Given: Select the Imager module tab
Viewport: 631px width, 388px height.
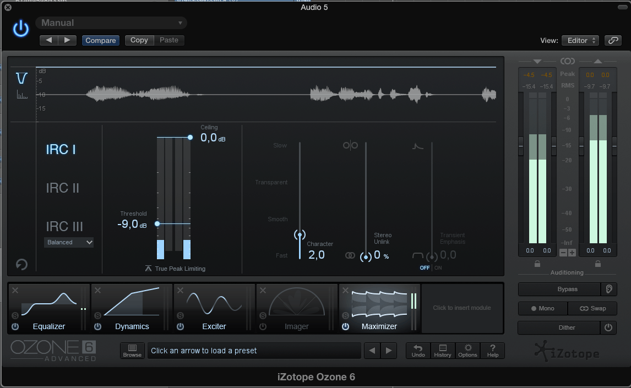Looking at the screenshot, I should coord(297,308).
